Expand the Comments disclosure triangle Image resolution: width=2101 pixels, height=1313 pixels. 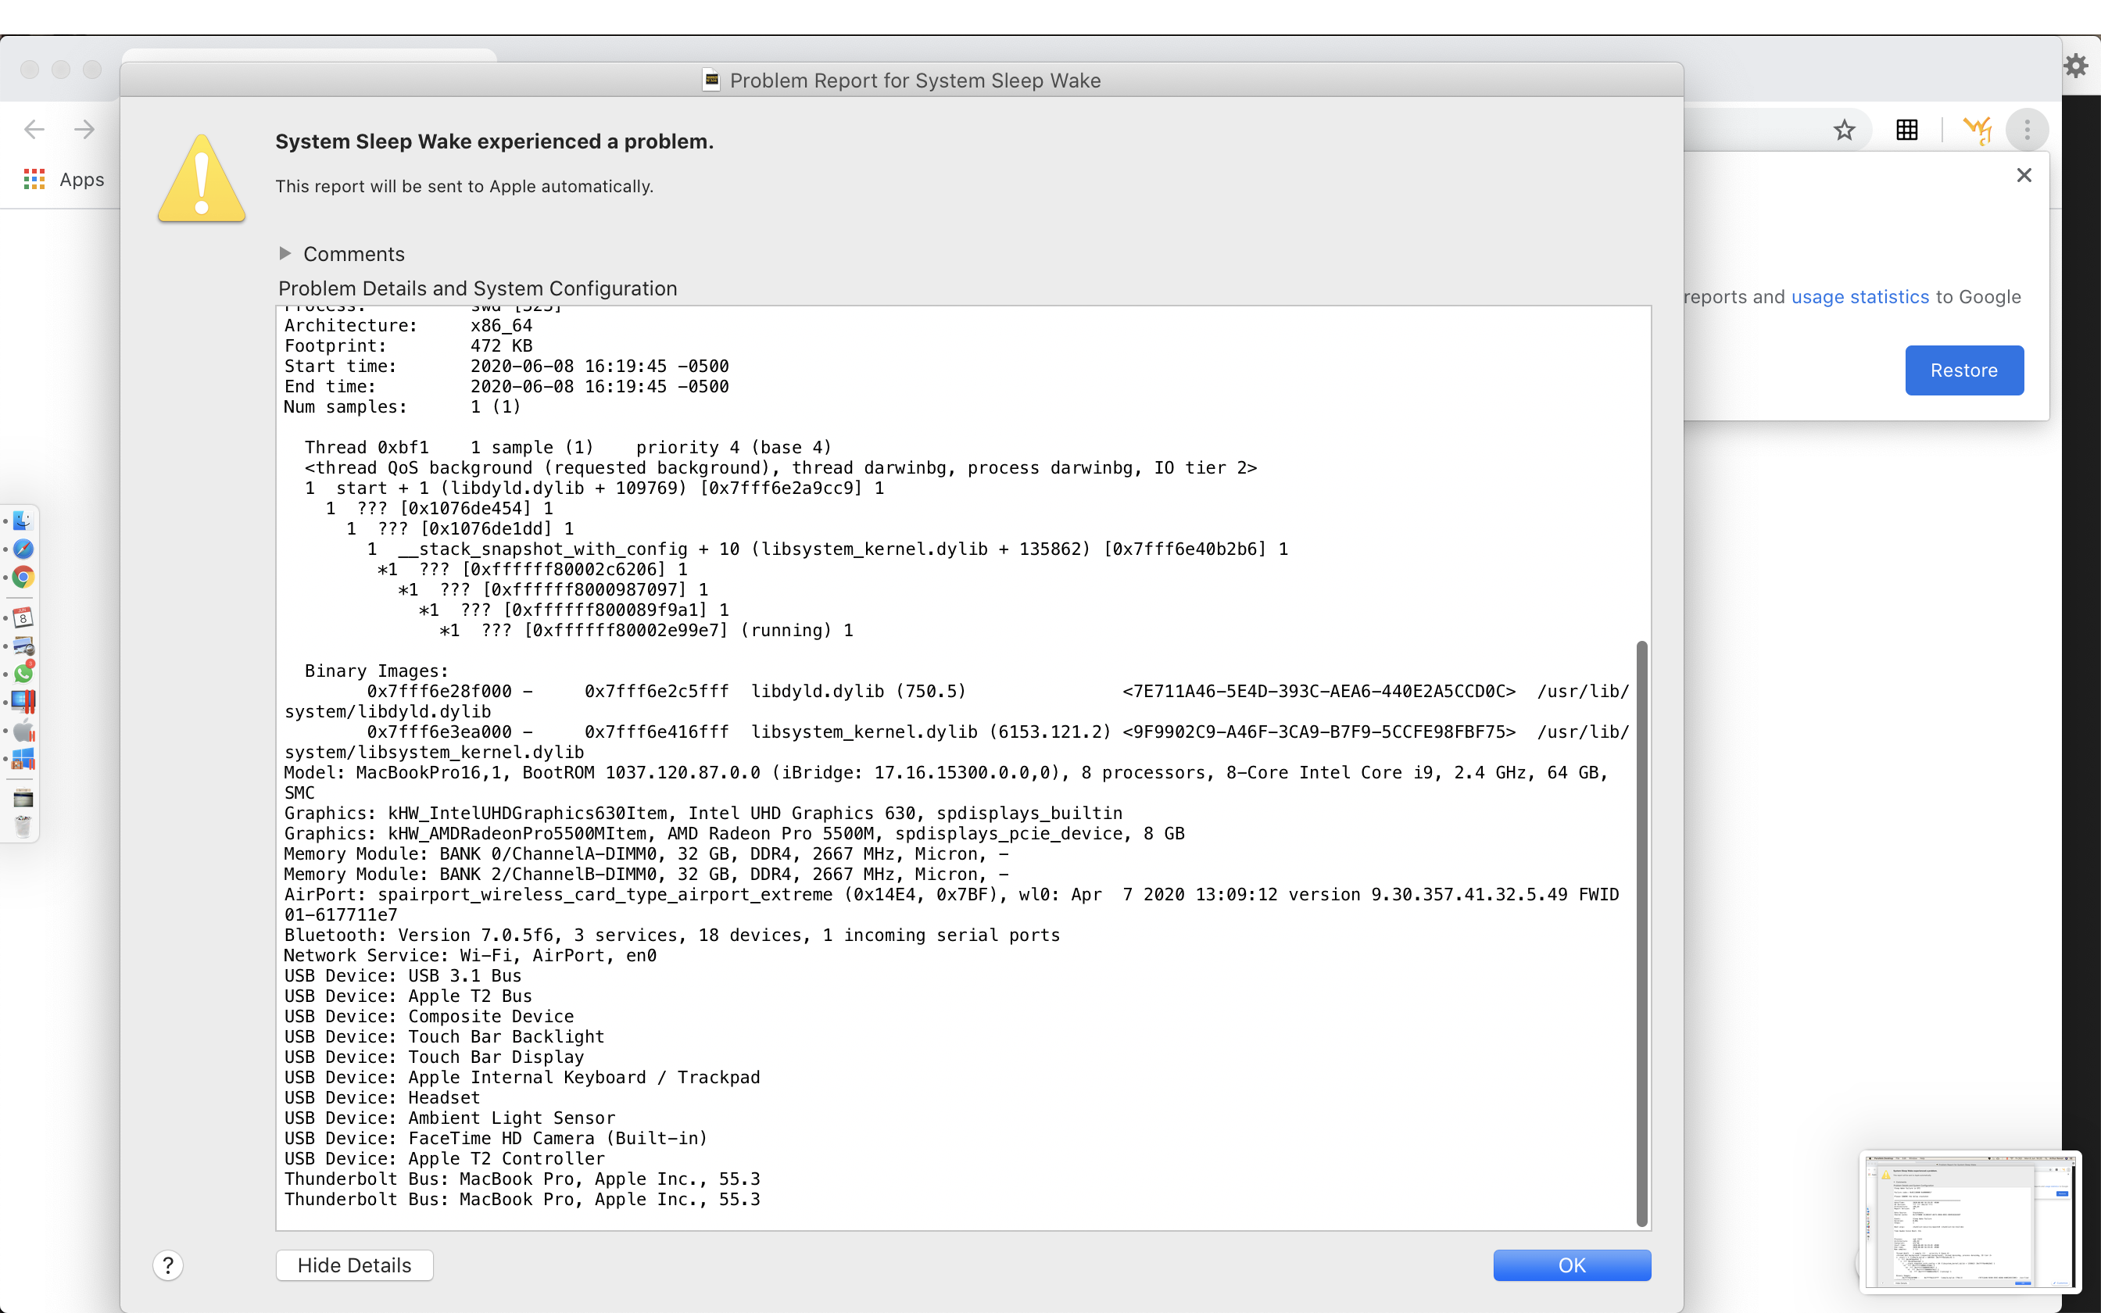tap(285, 253)
